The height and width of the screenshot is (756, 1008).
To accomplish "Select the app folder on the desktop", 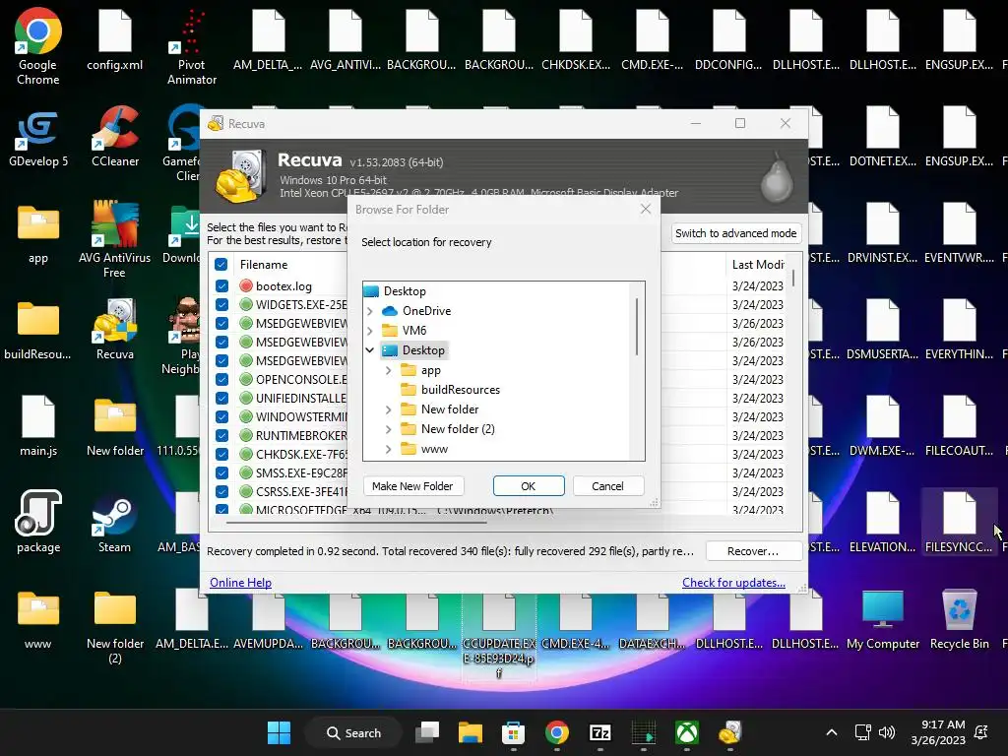I will (38, 234).
